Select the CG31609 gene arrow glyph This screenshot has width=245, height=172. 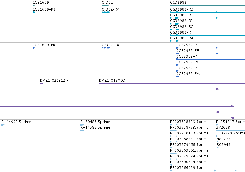pyautogui.click(x=34, y=5)
